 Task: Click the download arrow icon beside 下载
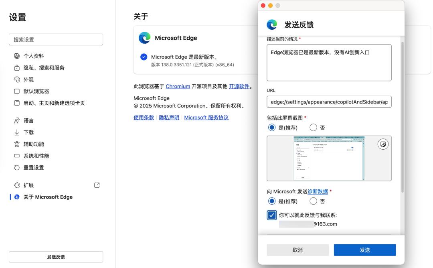coord(17,132)
